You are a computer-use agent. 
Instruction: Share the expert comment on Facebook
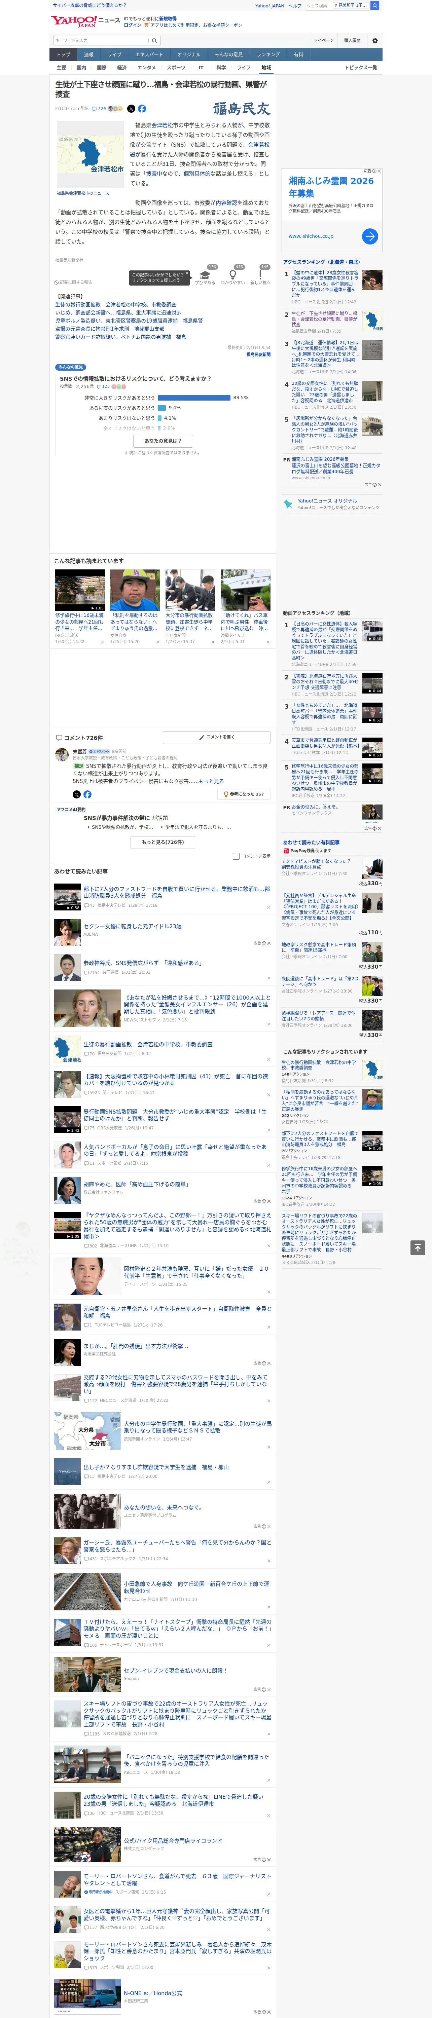click(87, 794)
